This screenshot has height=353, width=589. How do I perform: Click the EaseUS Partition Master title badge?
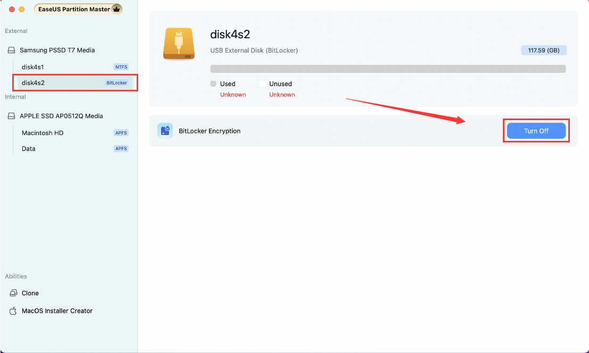(78, 9)
